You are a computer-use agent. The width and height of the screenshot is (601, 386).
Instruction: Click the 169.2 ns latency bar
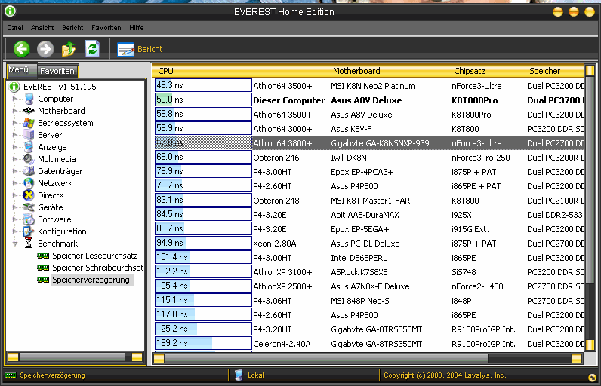[203, 343]
